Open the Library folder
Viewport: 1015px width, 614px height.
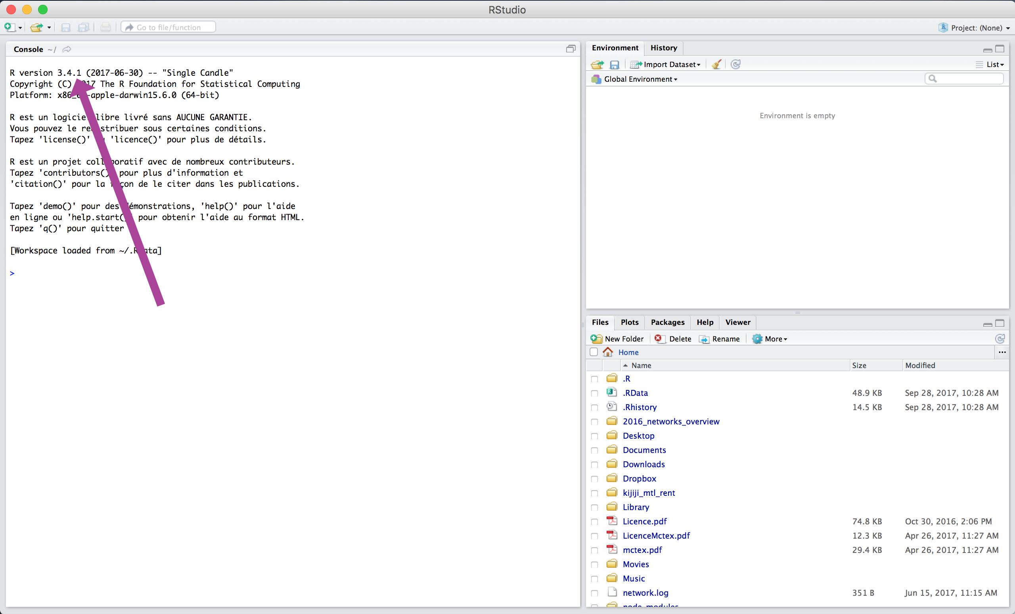coord(636,507)
